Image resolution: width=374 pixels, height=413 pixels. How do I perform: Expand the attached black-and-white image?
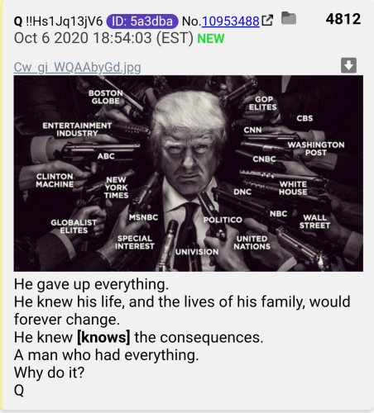tap(189, 173)
